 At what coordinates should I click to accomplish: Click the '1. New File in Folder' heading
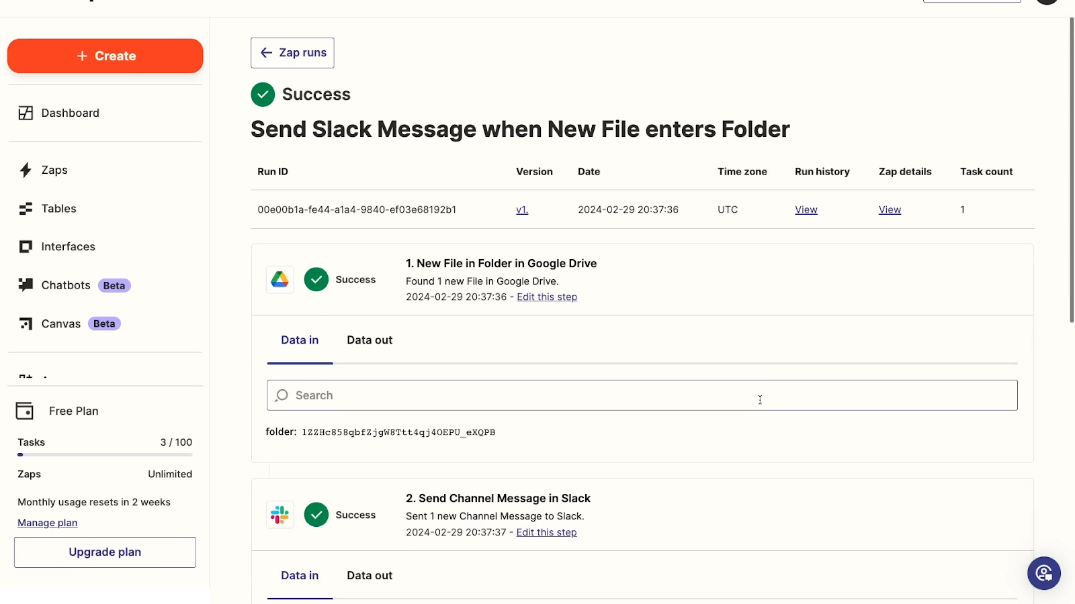click(x=501, y=263)
